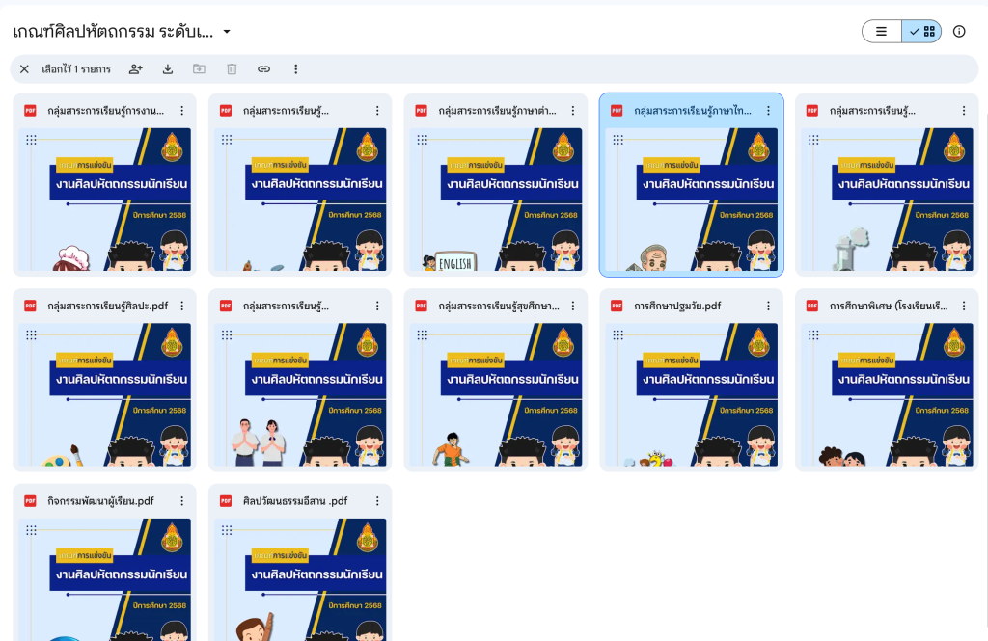Click the เกณฑ์ศิลปหัตถกรรม folder title

tap(113, 32)
